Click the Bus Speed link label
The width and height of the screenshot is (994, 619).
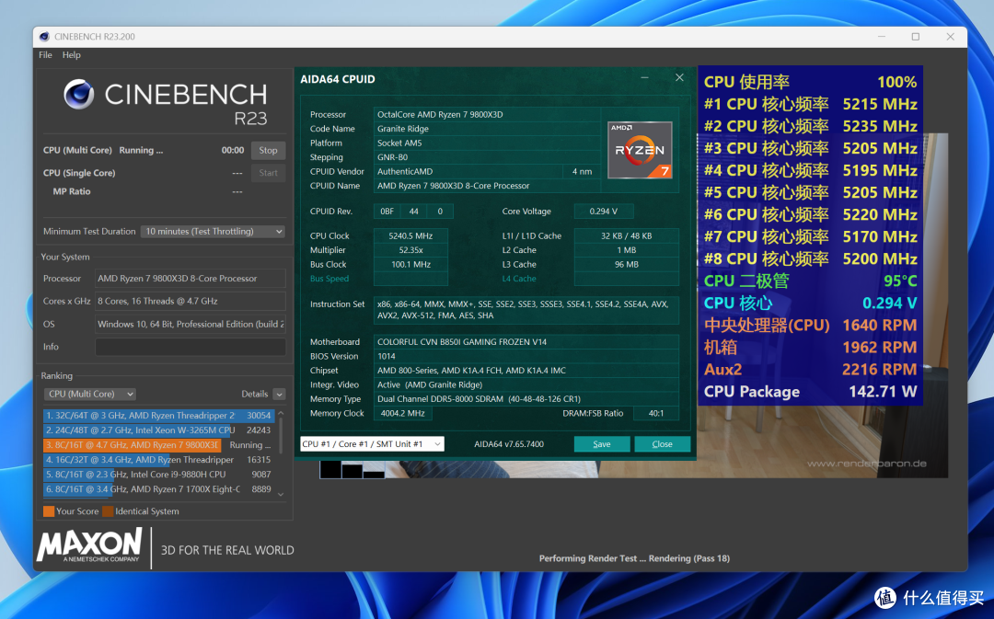[329, 279]
